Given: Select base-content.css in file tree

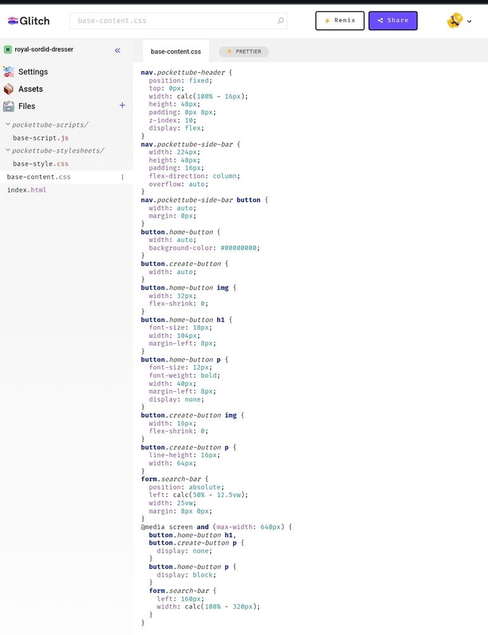Looking at the screenshot, I should point(39,177).
